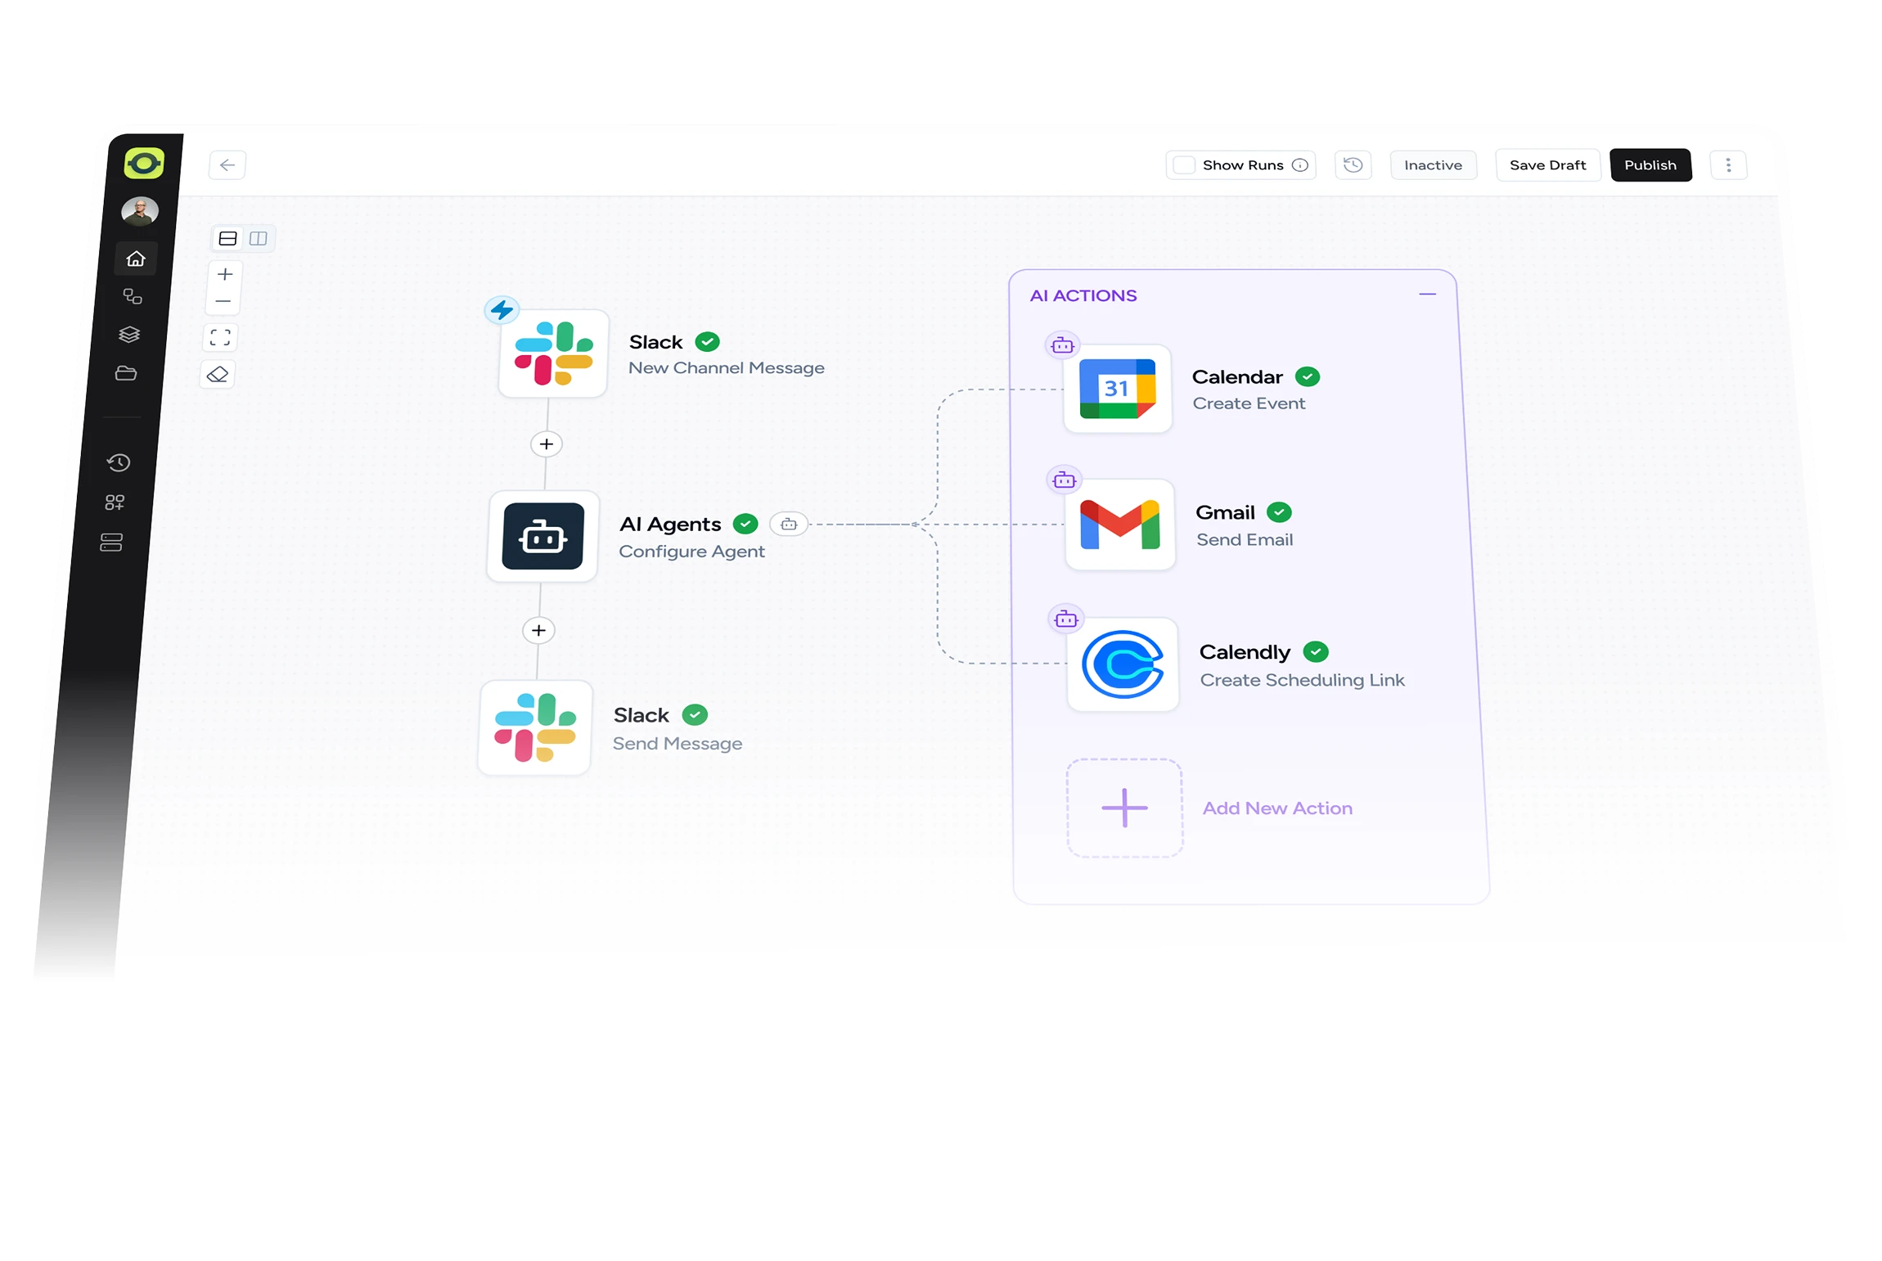Click the fit-to-screen icon on the canvas
The image size is (1882, 1261).
pos(219,336)
